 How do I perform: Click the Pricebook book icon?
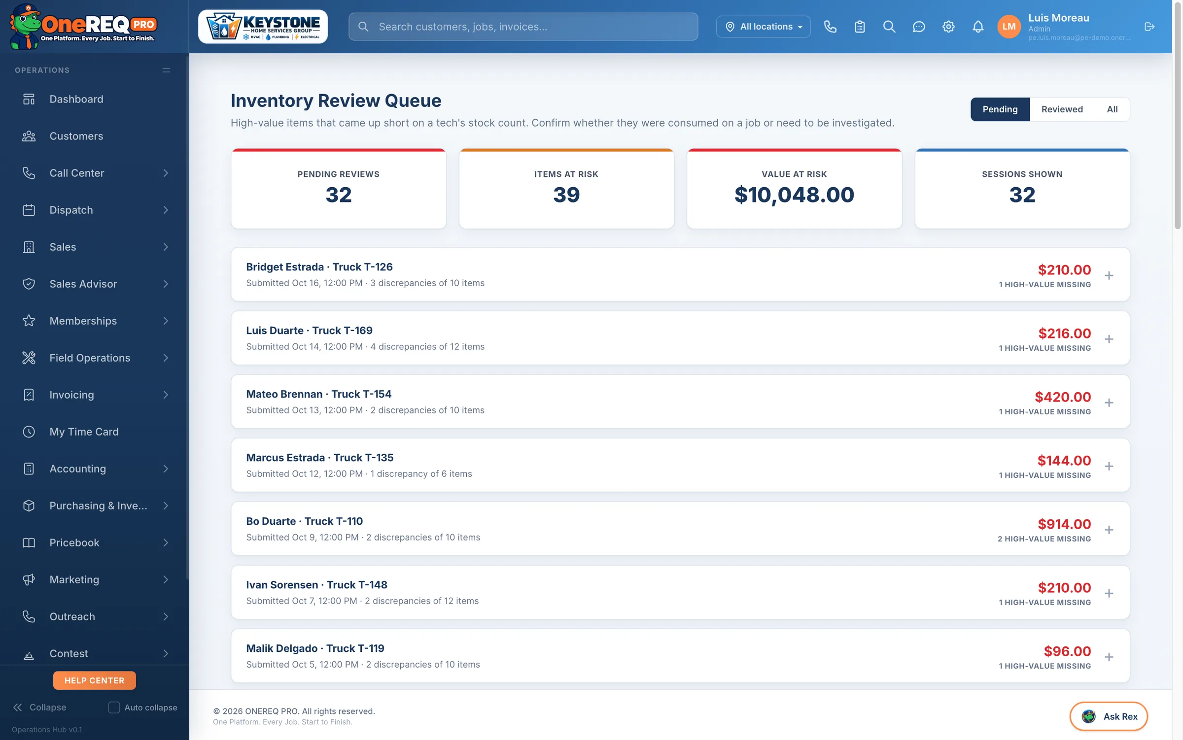29,542
